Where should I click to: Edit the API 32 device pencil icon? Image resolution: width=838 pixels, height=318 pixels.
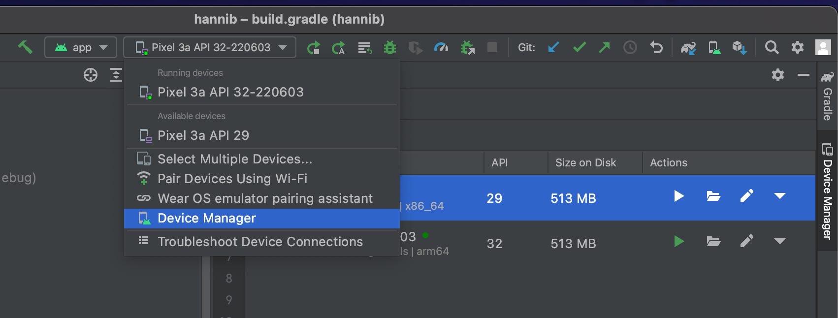pyautogui.click(x=747, y=241)
